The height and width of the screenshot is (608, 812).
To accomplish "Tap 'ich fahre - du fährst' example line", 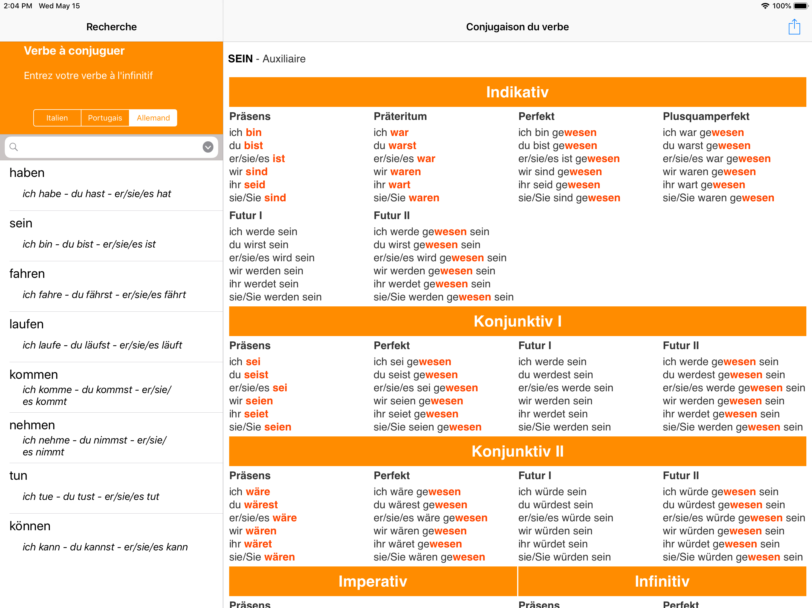I will pyautogui.click(x=104, y=294).
